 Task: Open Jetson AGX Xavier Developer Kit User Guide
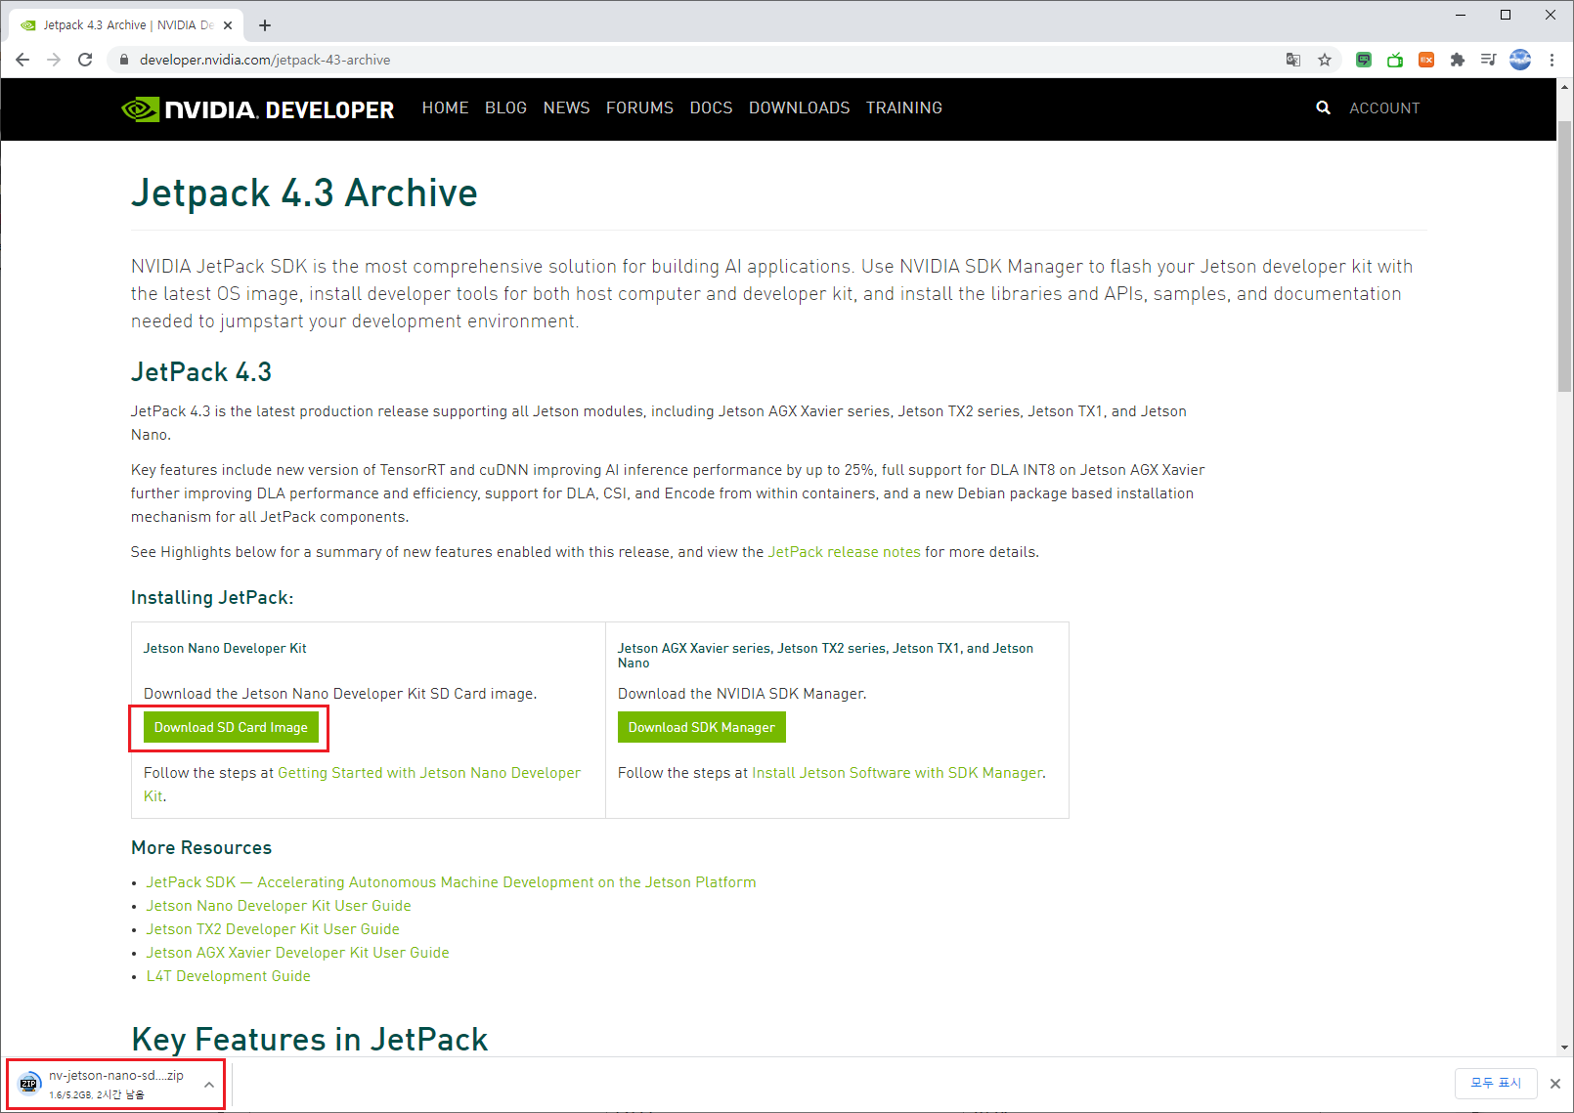coord(297,953)
